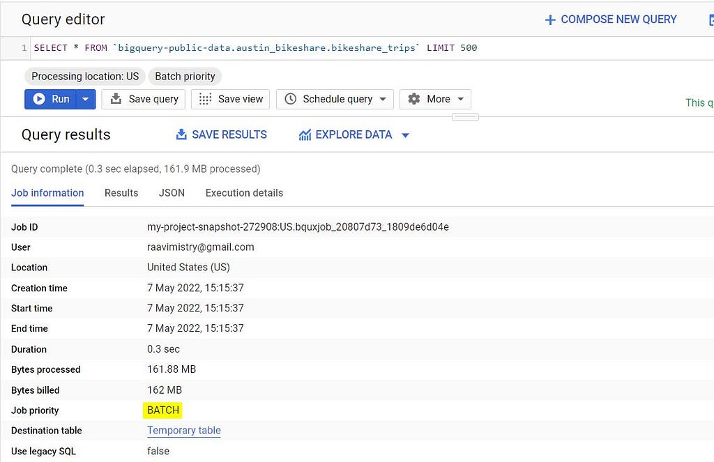Screen dimensions: 714x462
Task: Open the EXPLORE DATA dropdown arrow
Action: pos(405,135)
